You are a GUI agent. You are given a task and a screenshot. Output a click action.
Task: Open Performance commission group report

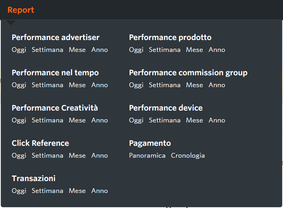pyautogui.click(x=188, y=73)
